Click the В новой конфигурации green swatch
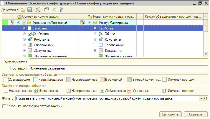This screenshot has width=210, height=119. 129,80
